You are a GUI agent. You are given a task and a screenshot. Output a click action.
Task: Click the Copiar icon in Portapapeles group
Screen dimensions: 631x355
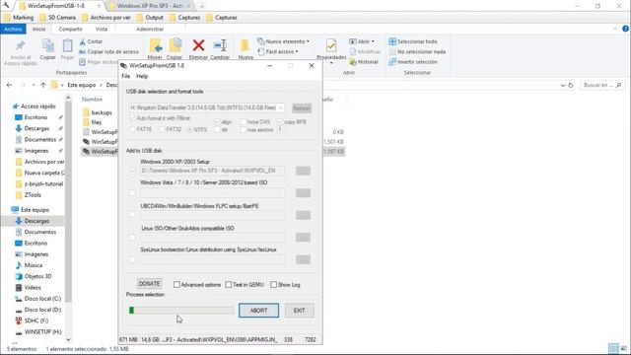click(x=48, y=46)
